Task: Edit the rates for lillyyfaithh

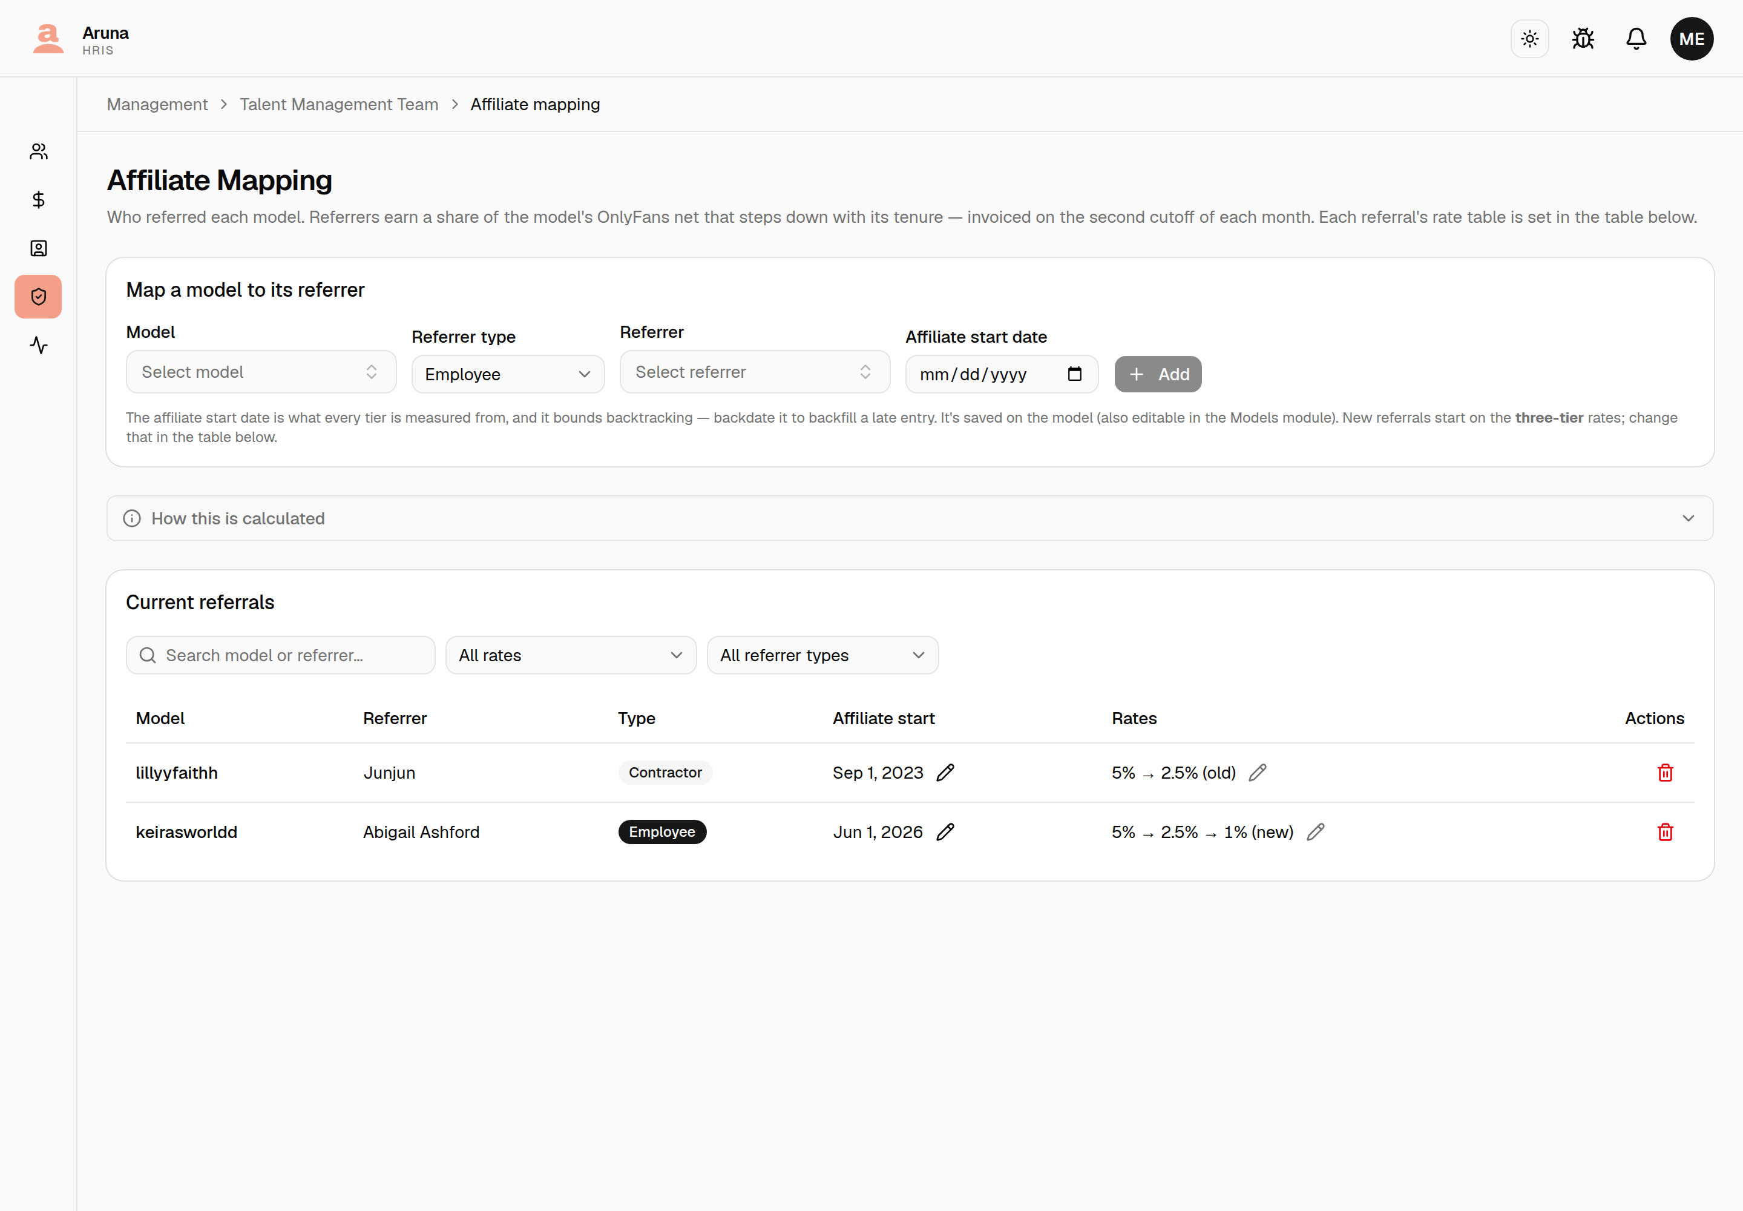Action: [1258, 773]
